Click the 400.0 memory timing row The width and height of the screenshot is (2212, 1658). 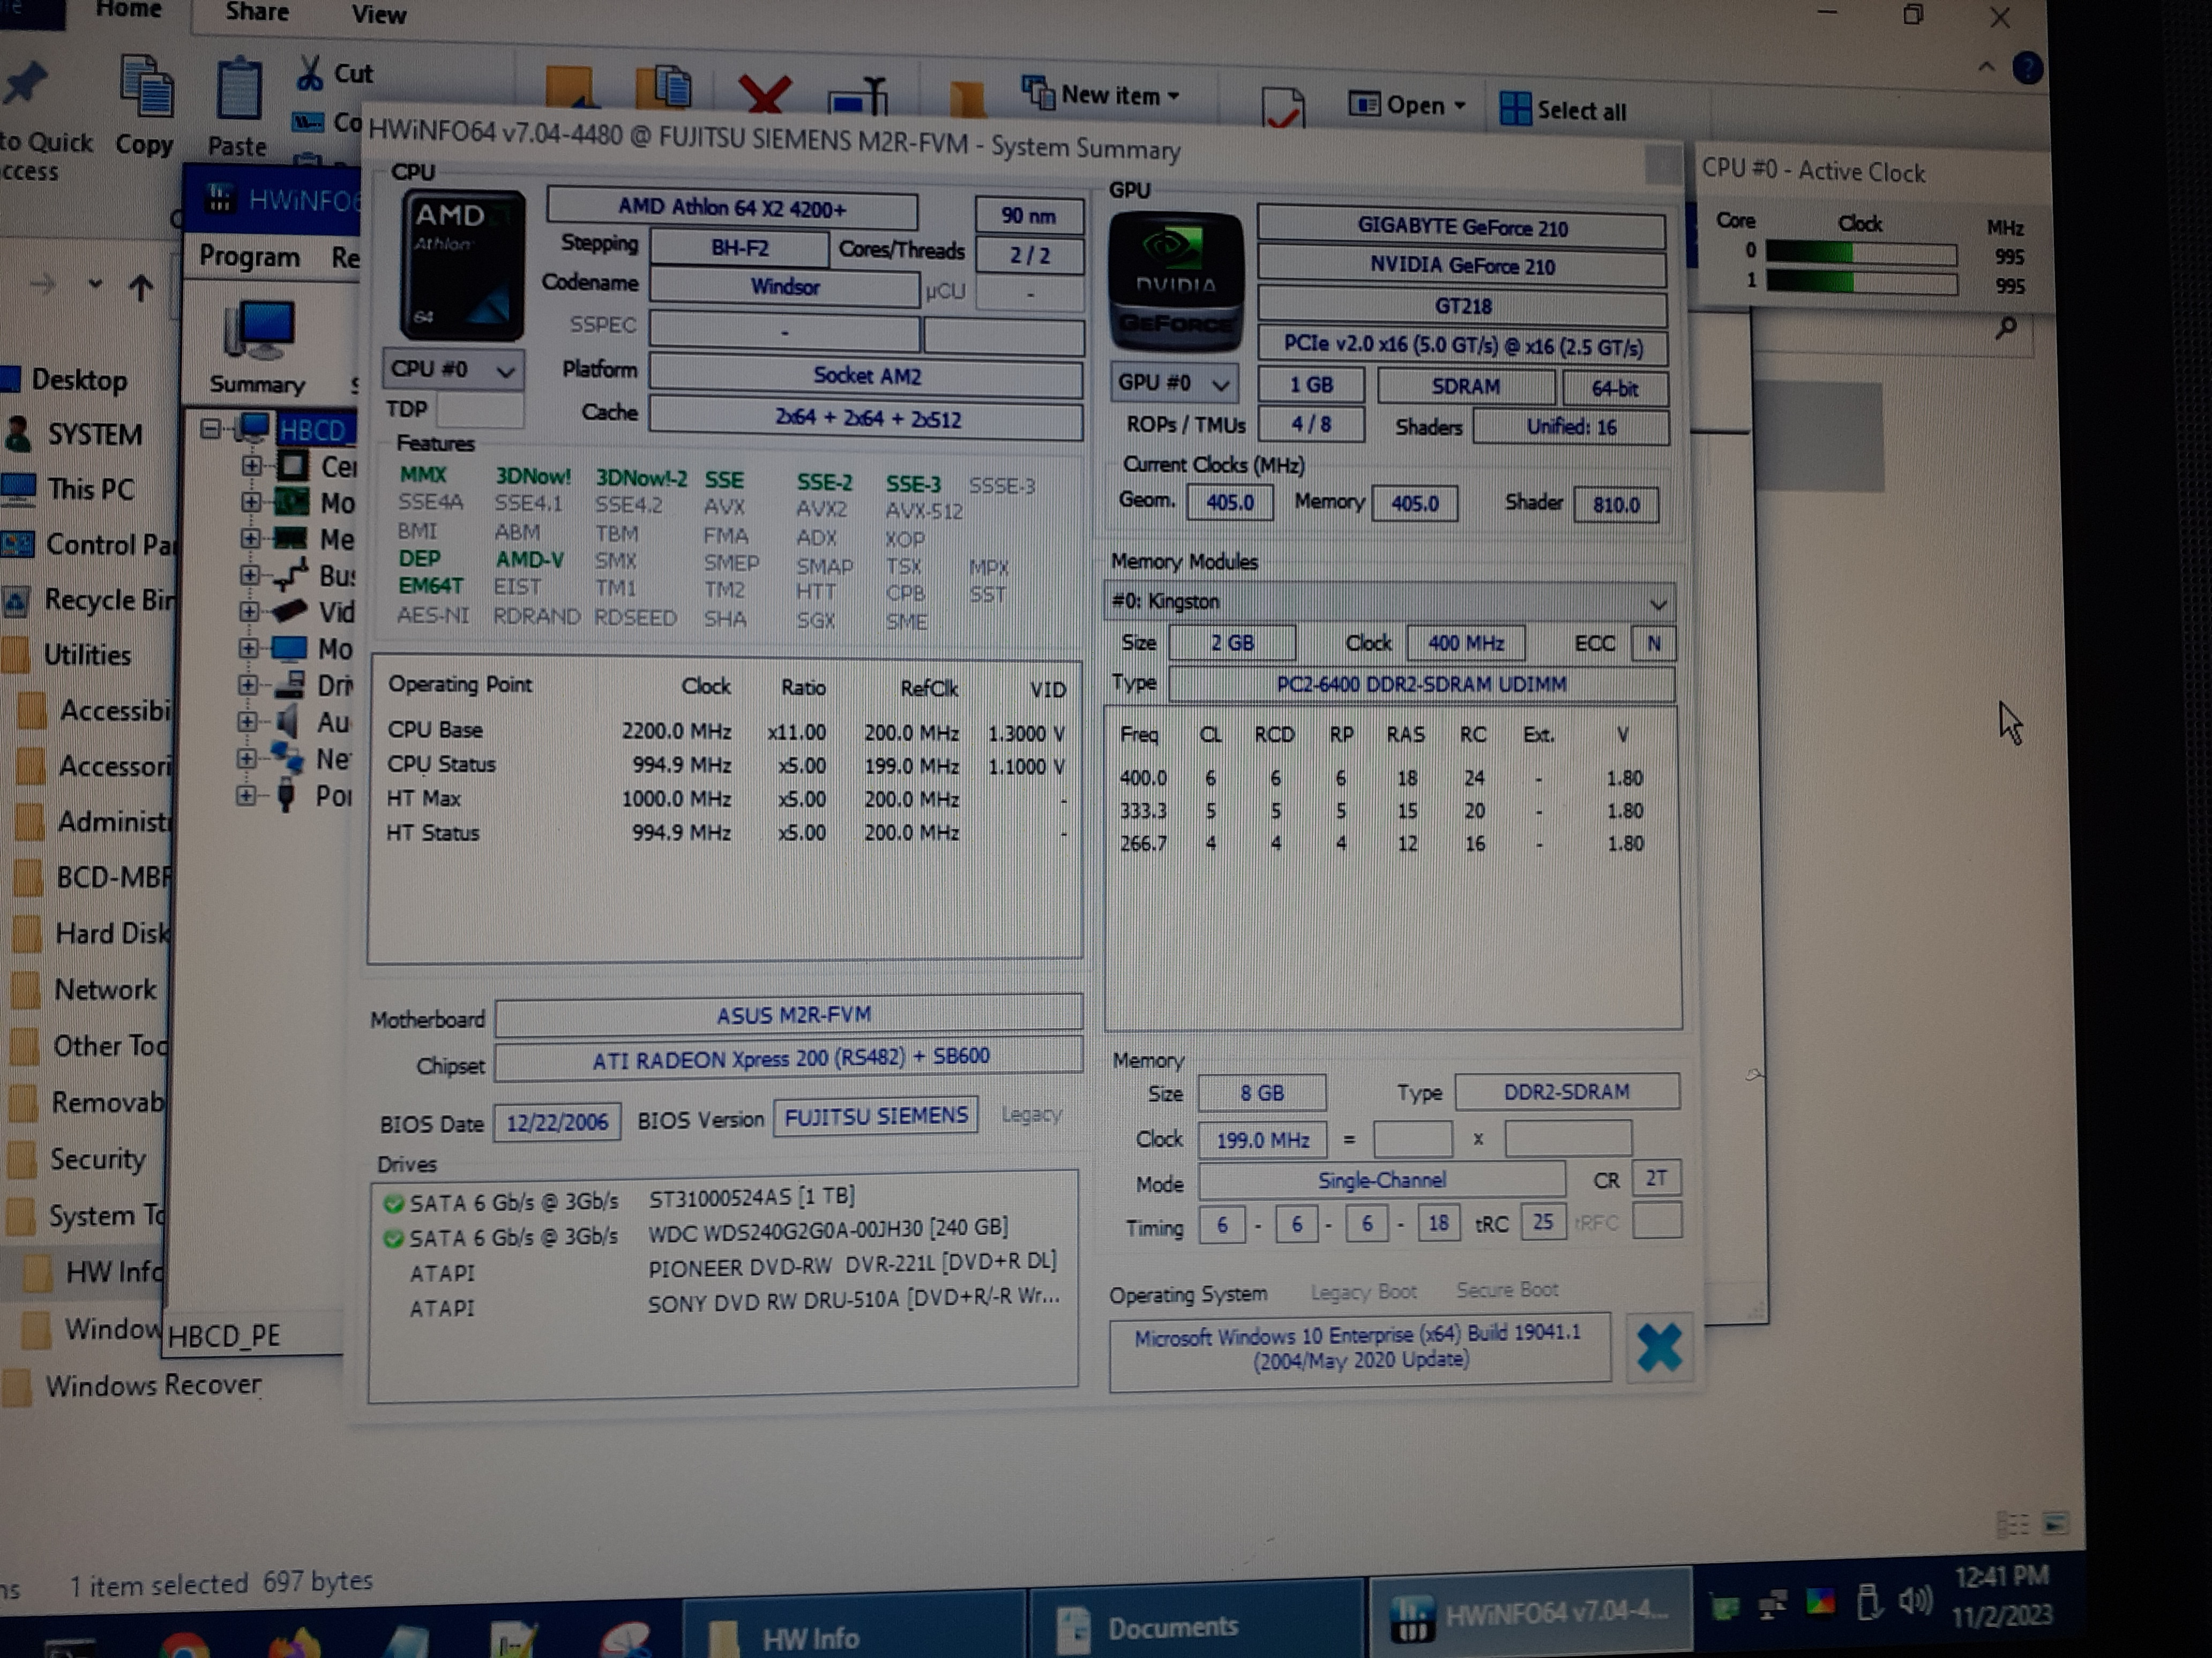[1382, 777]
